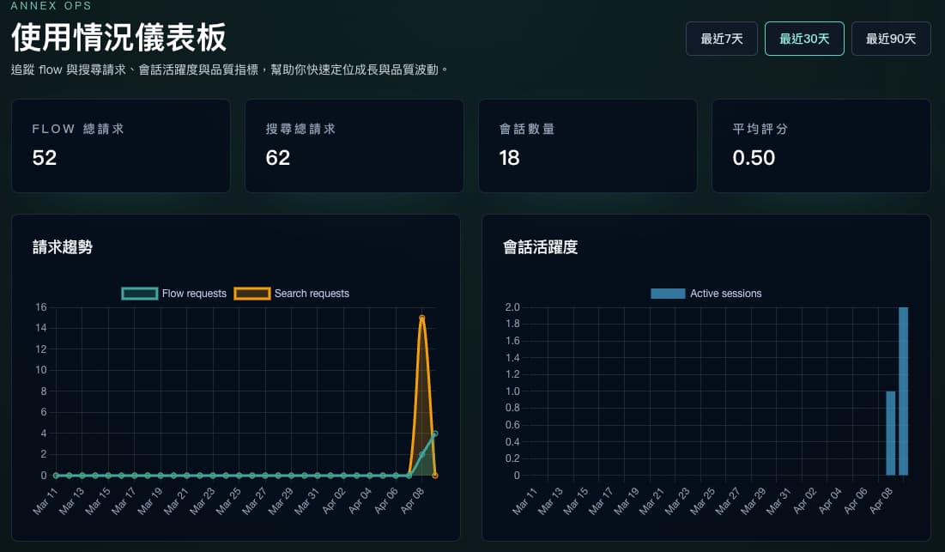The image size is (945, 552).
Task: Click the Apr 08 label in 會話活躍度 chart
Action: (x=881, y=501)
